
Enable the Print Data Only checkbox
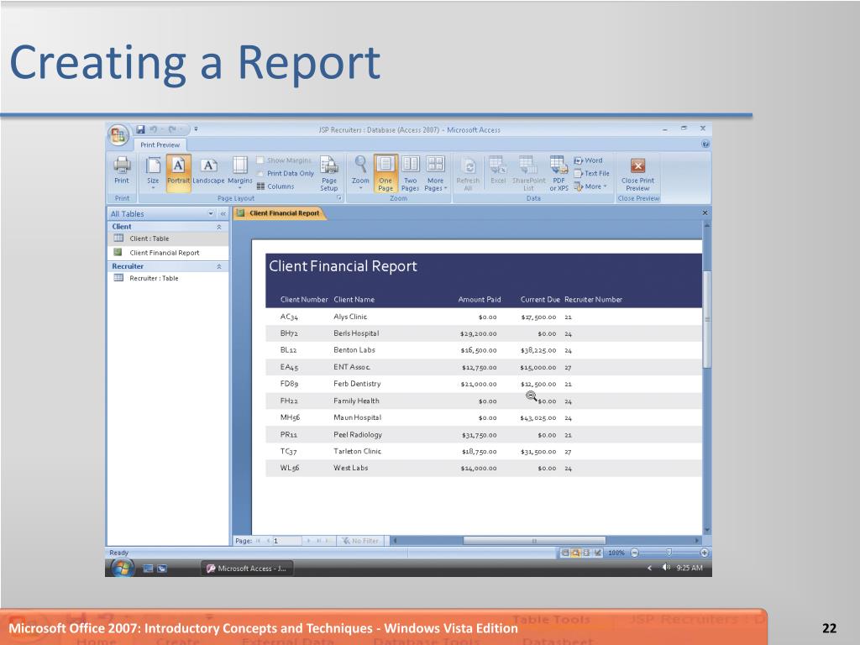click(x=260, y=173)
